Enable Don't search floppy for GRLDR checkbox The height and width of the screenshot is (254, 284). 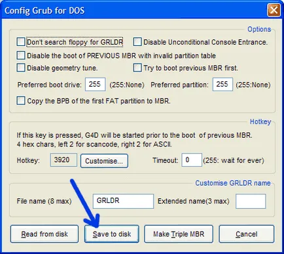click(21, 41)
